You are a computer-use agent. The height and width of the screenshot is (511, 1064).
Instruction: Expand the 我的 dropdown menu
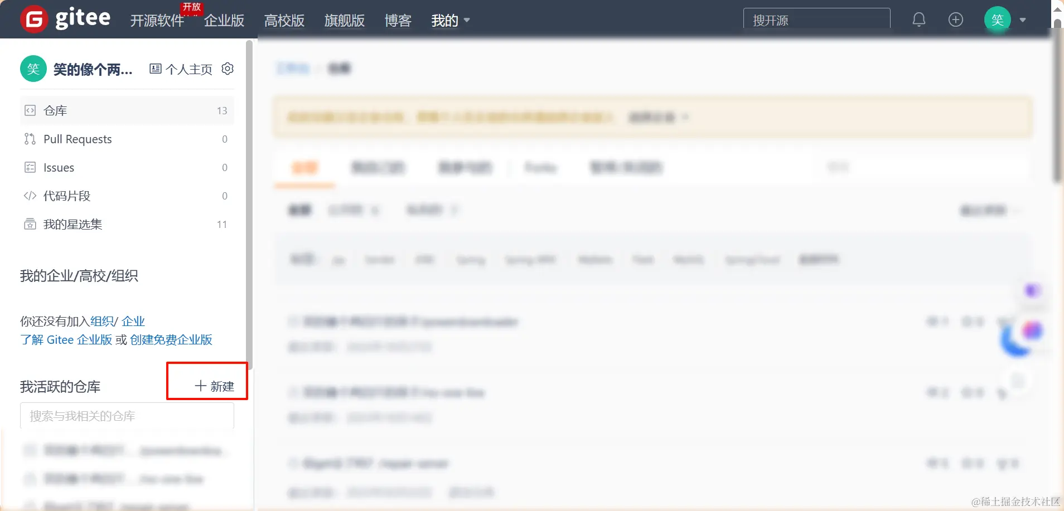[x=451, y=21]
